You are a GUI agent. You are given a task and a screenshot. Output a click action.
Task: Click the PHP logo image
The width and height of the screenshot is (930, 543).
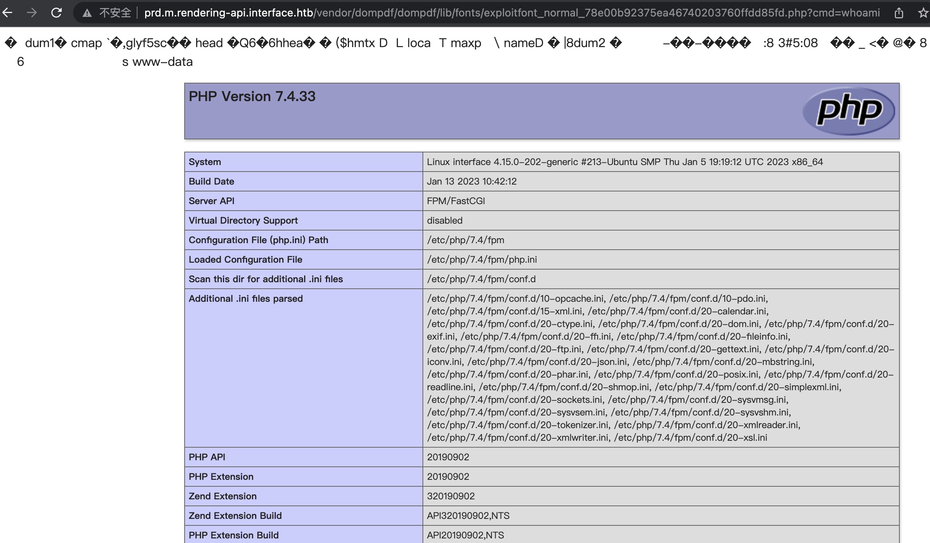point(848,111)
